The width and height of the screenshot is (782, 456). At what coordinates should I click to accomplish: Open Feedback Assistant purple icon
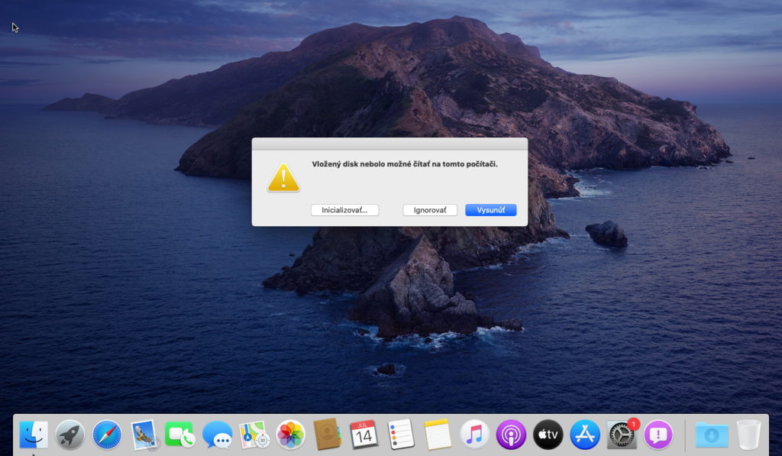click(658, 435)
